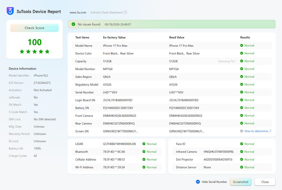Click the Distance Senror row Normal check icon
Viewport: 282px width, 190px height.
point(241,167)
